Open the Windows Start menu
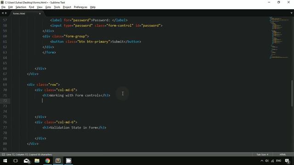 (5, 161)
